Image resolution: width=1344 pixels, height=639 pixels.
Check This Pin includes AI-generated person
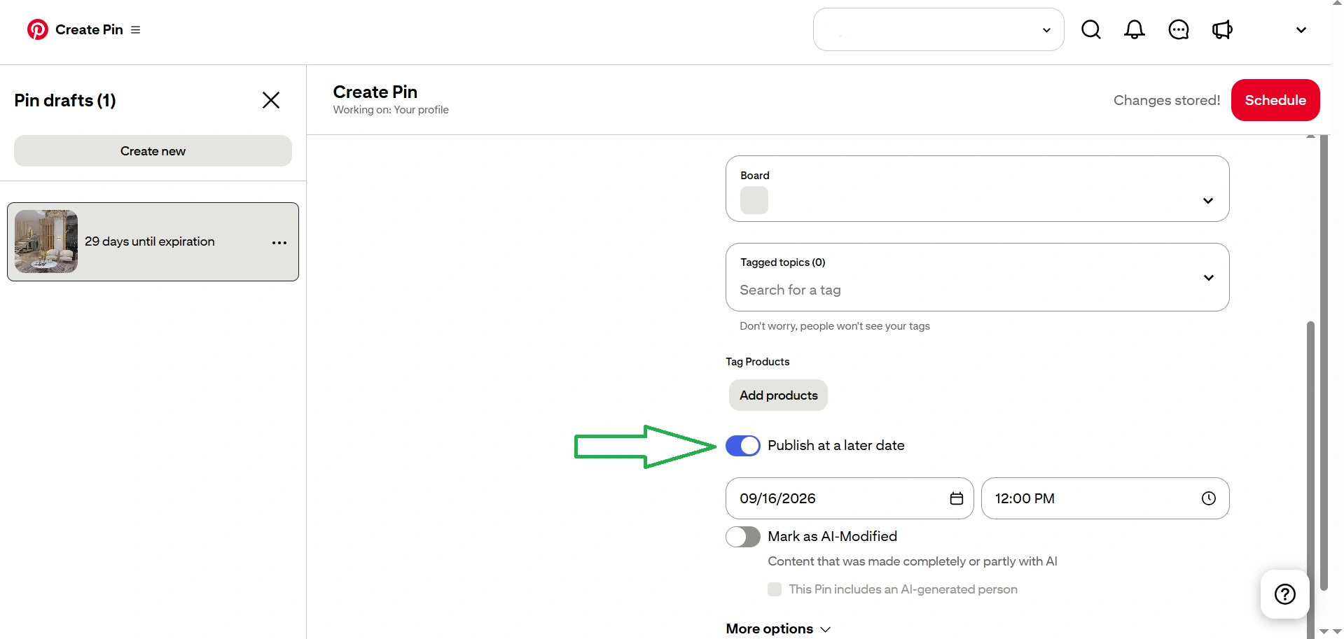(x=775, y=589)
